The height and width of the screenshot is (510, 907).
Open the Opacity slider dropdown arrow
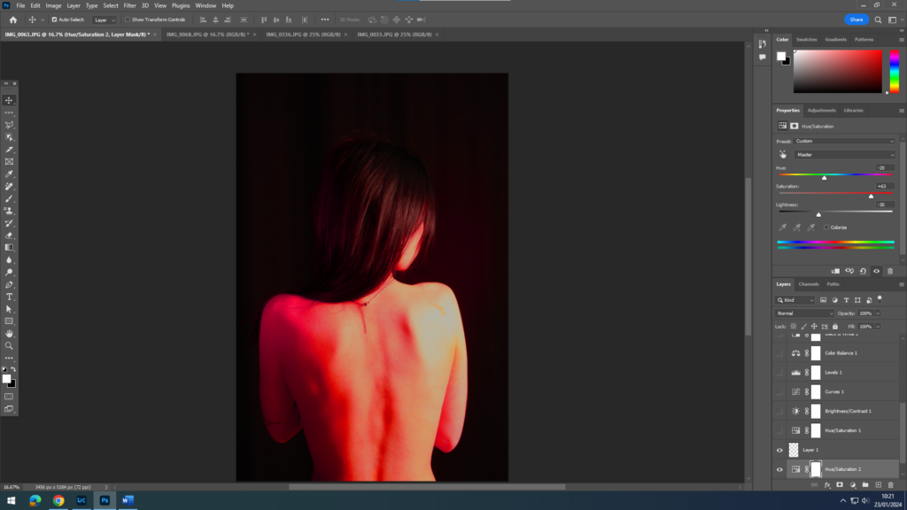tap(878, 313)
